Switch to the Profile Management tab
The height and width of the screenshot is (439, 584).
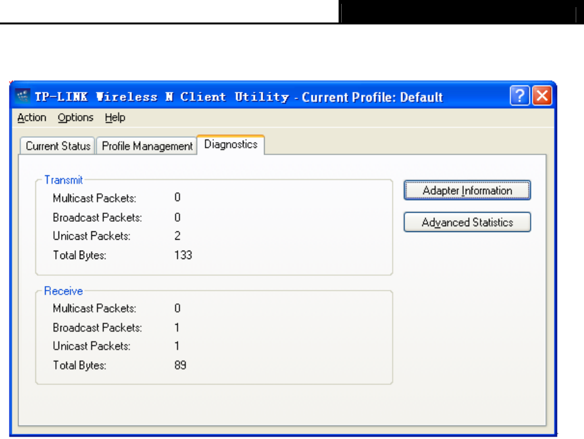coord(147,146)
